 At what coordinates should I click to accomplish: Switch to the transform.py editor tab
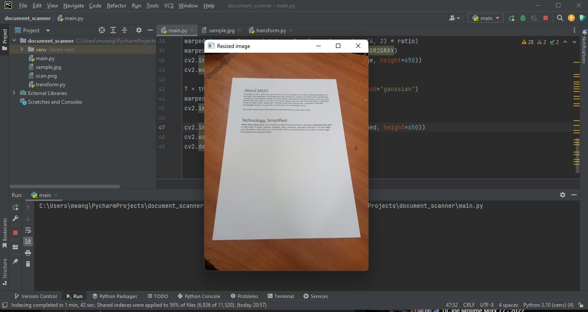pyautogui.click(x=270, y=31)
